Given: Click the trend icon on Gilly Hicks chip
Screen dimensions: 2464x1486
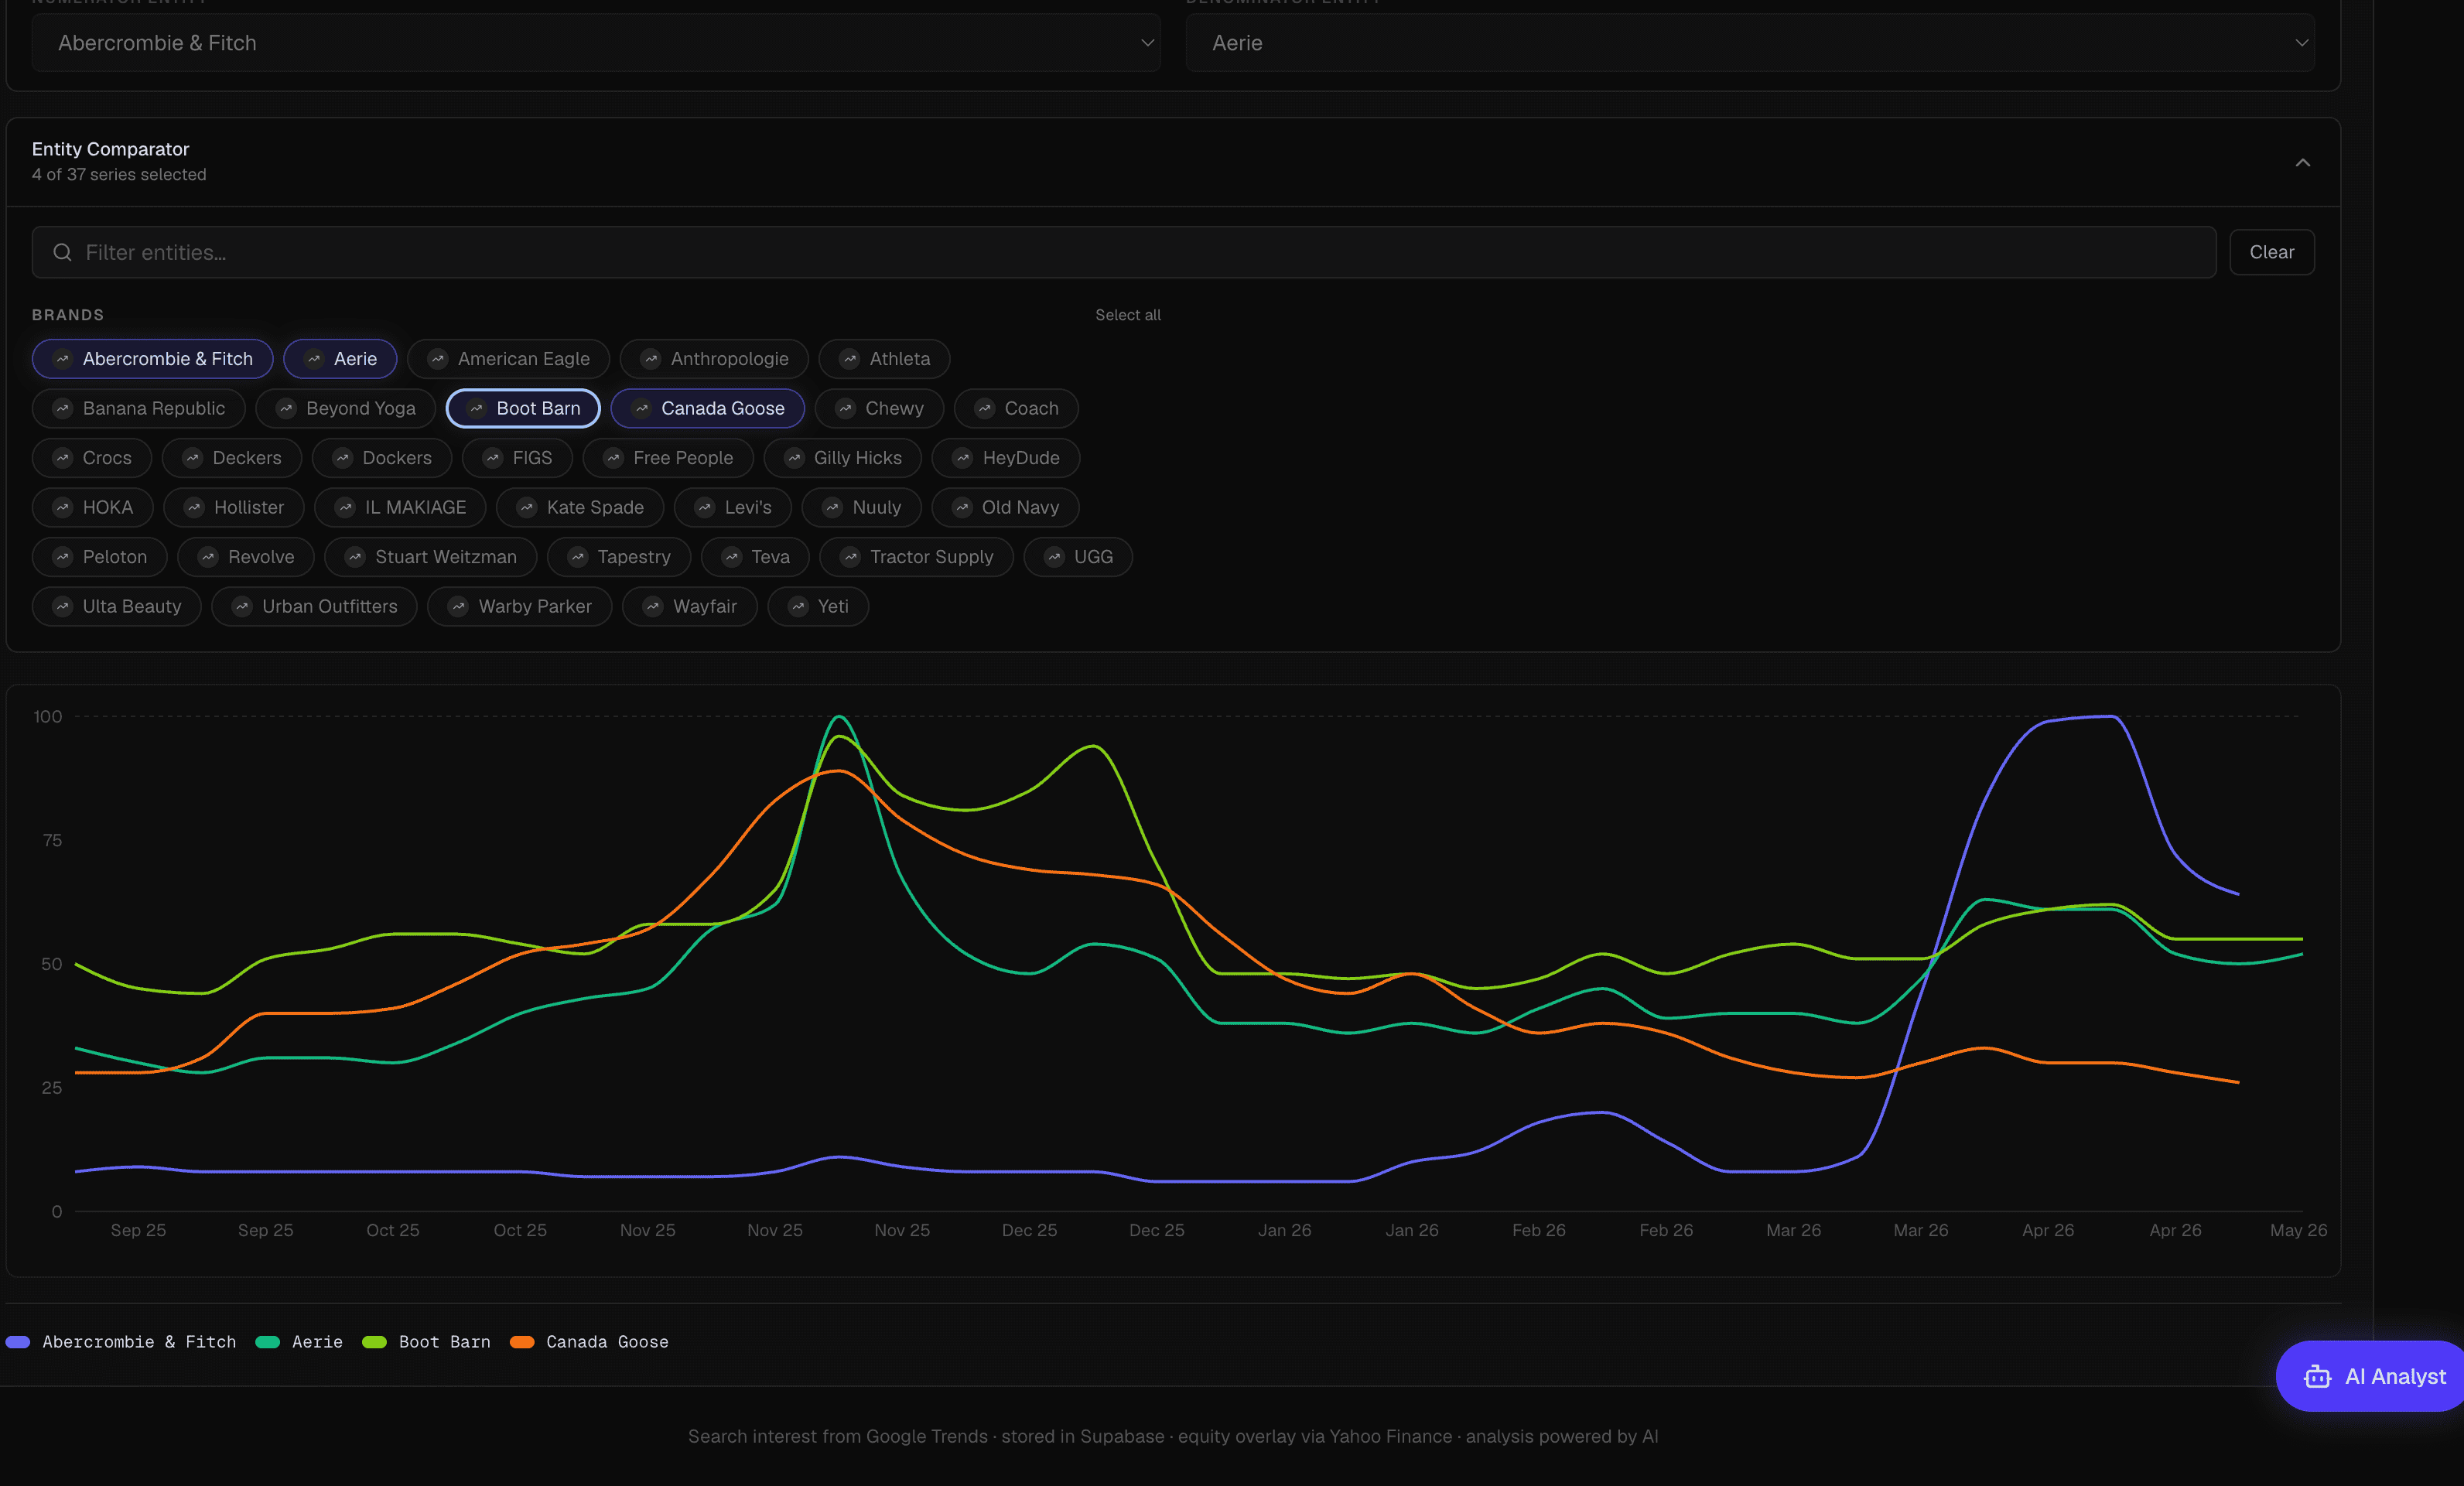Looking at the screenshot, I should coord(794,458).
